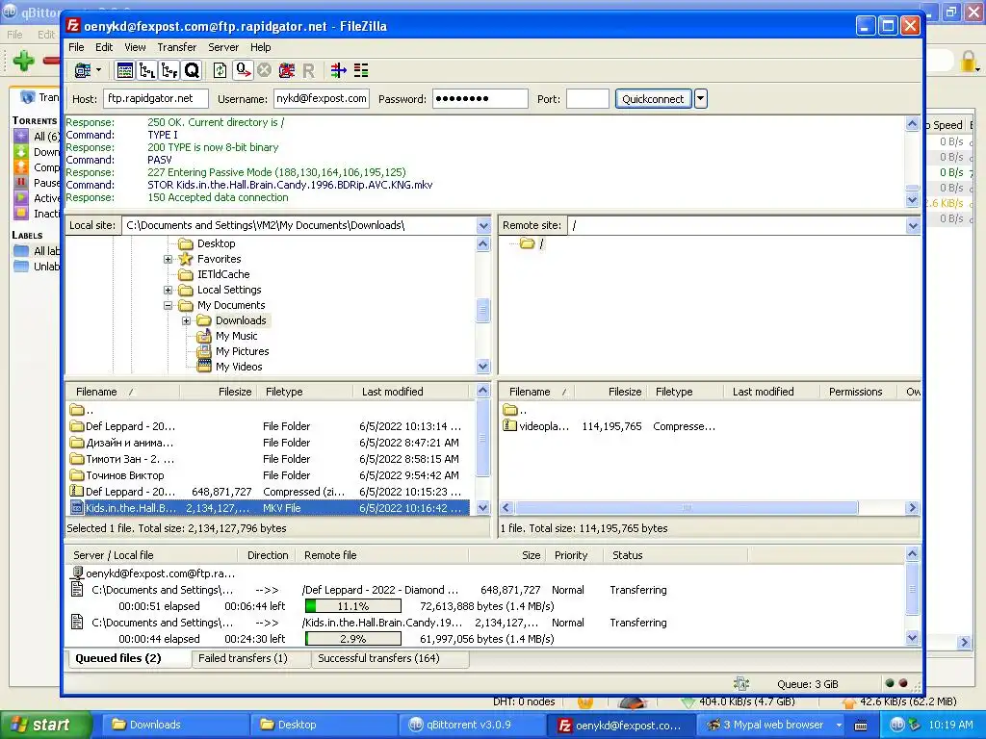The image size is (986, 739).
Task: Toggle processing of the transfer queue
Action: click(x=243, y=70)
